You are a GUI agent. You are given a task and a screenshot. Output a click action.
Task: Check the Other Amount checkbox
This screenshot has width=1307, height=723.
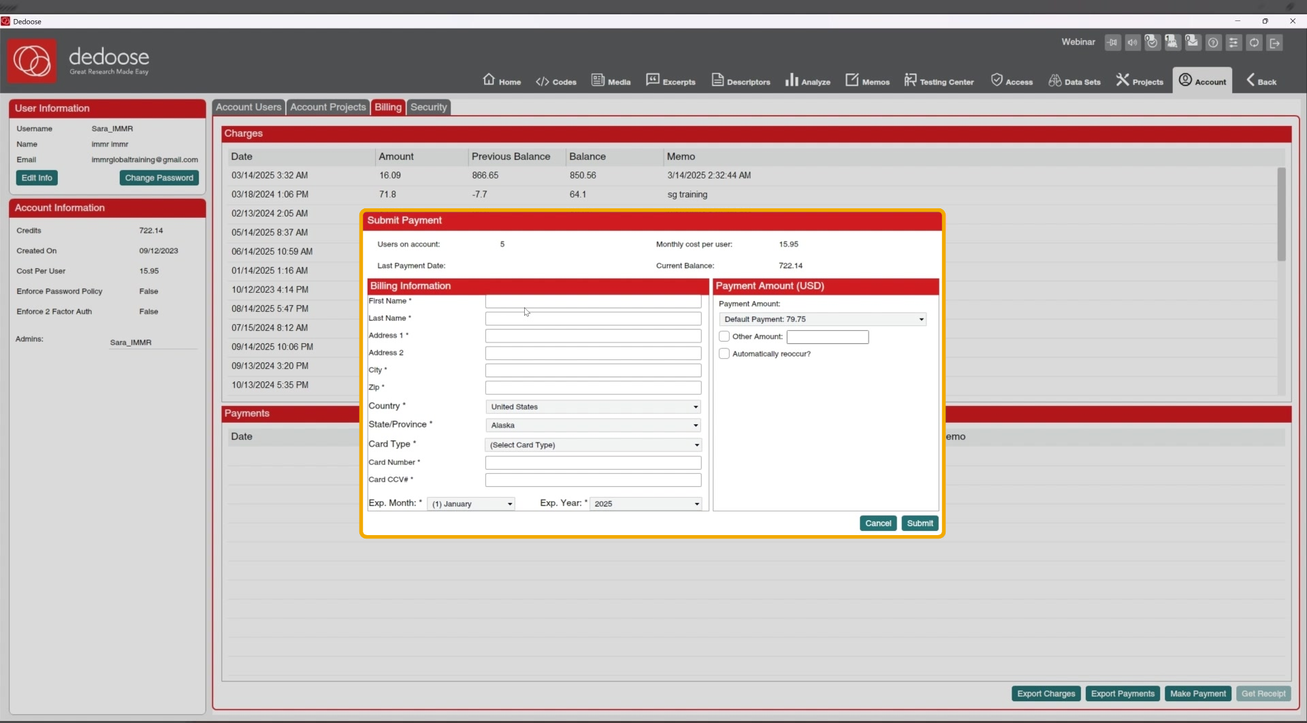(x=724, y=336)
